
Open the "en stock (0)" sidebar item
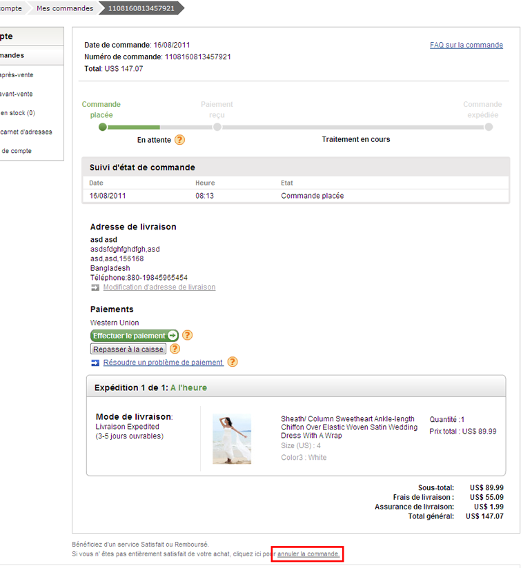pos(18,113)
